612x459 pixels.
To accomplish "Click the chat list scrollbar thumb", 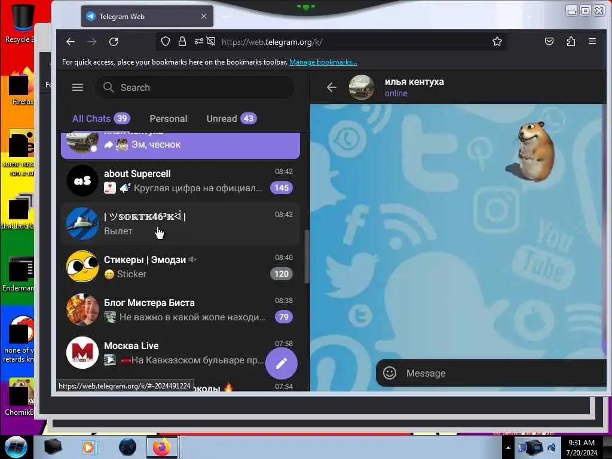I will pyautogui.click(x=307, y=257).
